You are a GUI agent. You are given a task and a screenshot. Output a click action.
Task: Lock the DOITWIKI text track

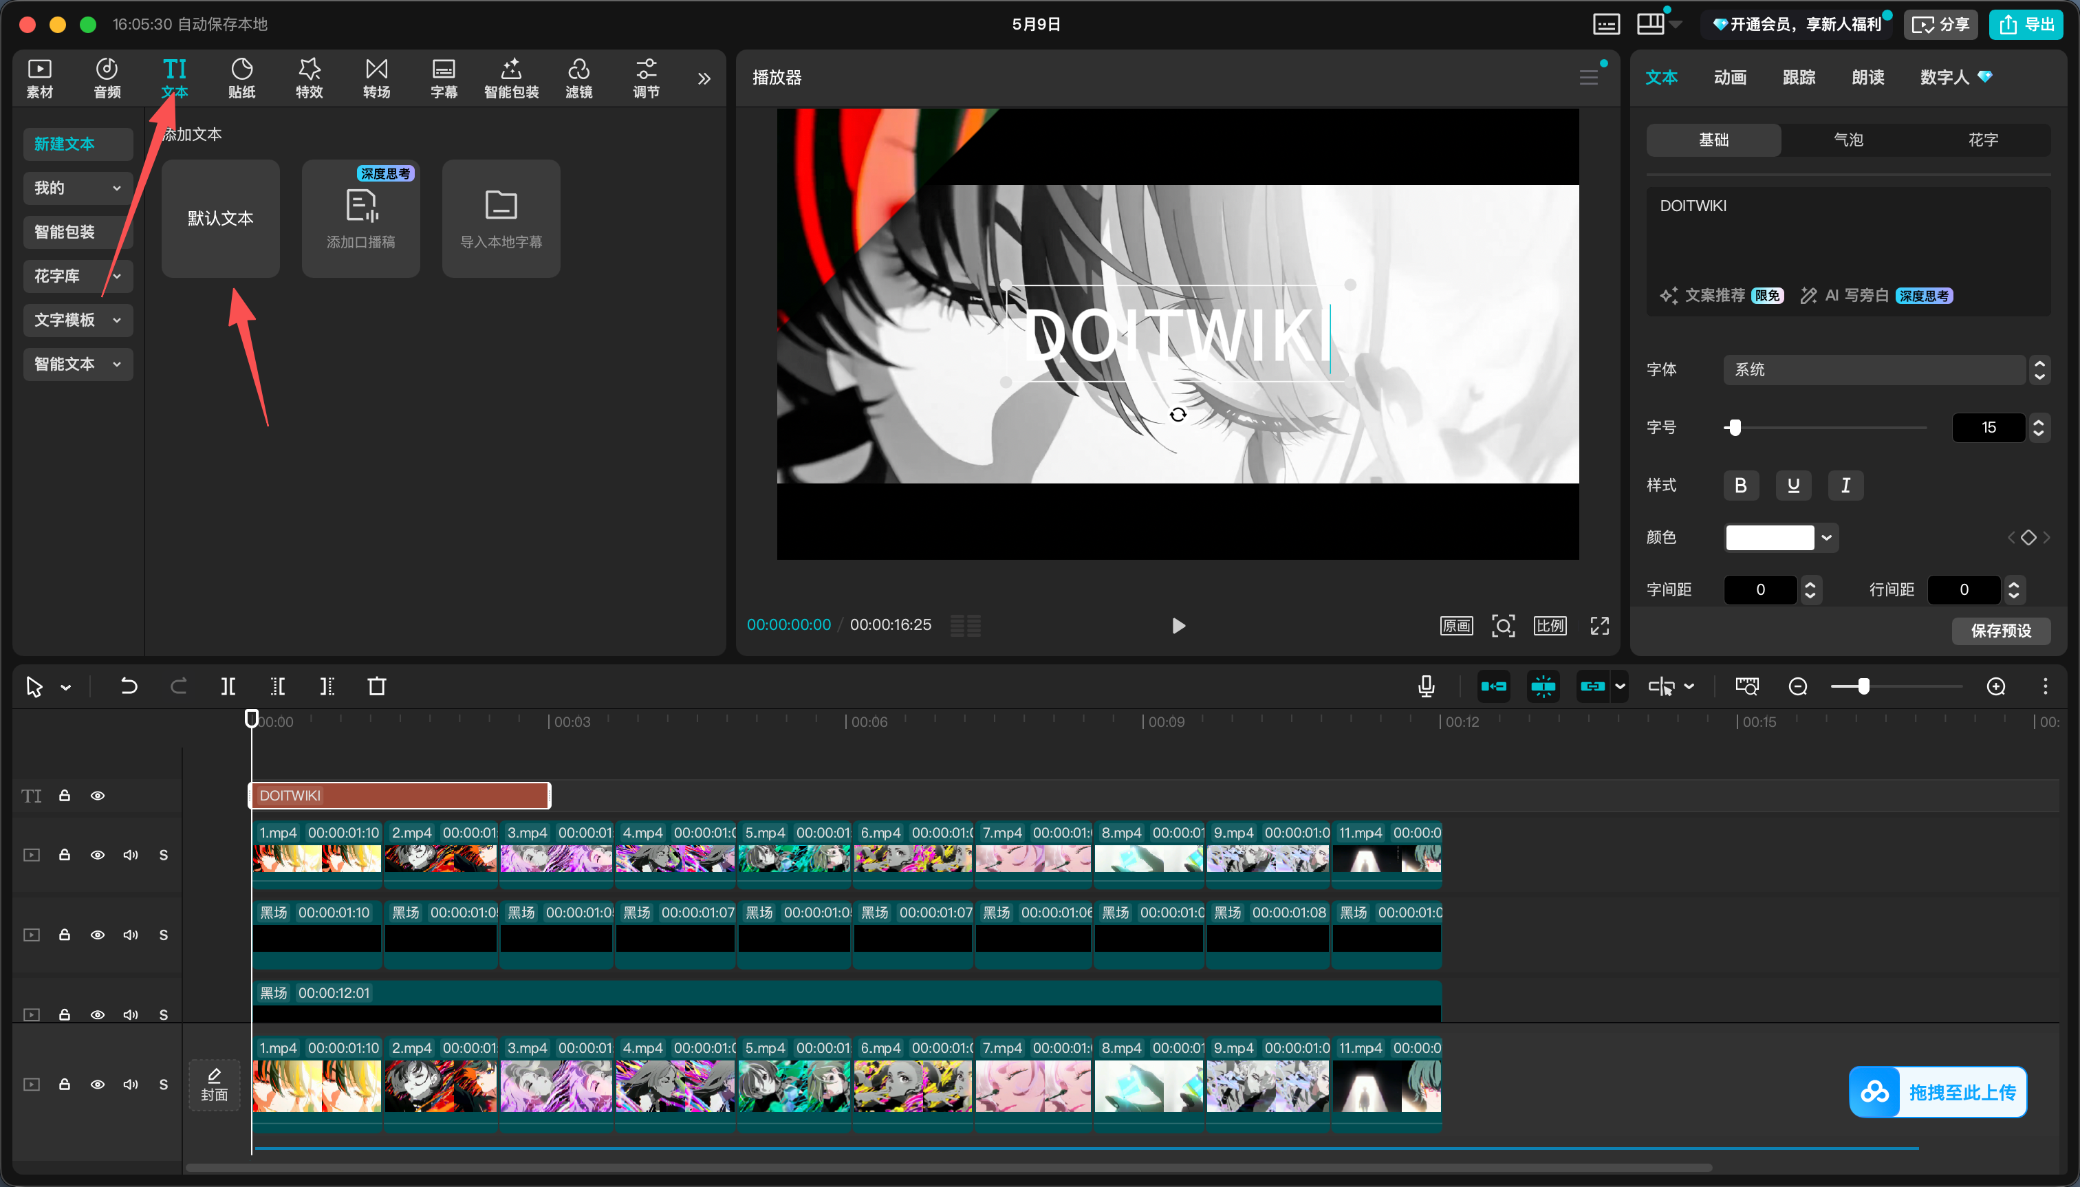pyautogui.click(x=65, y=796)
